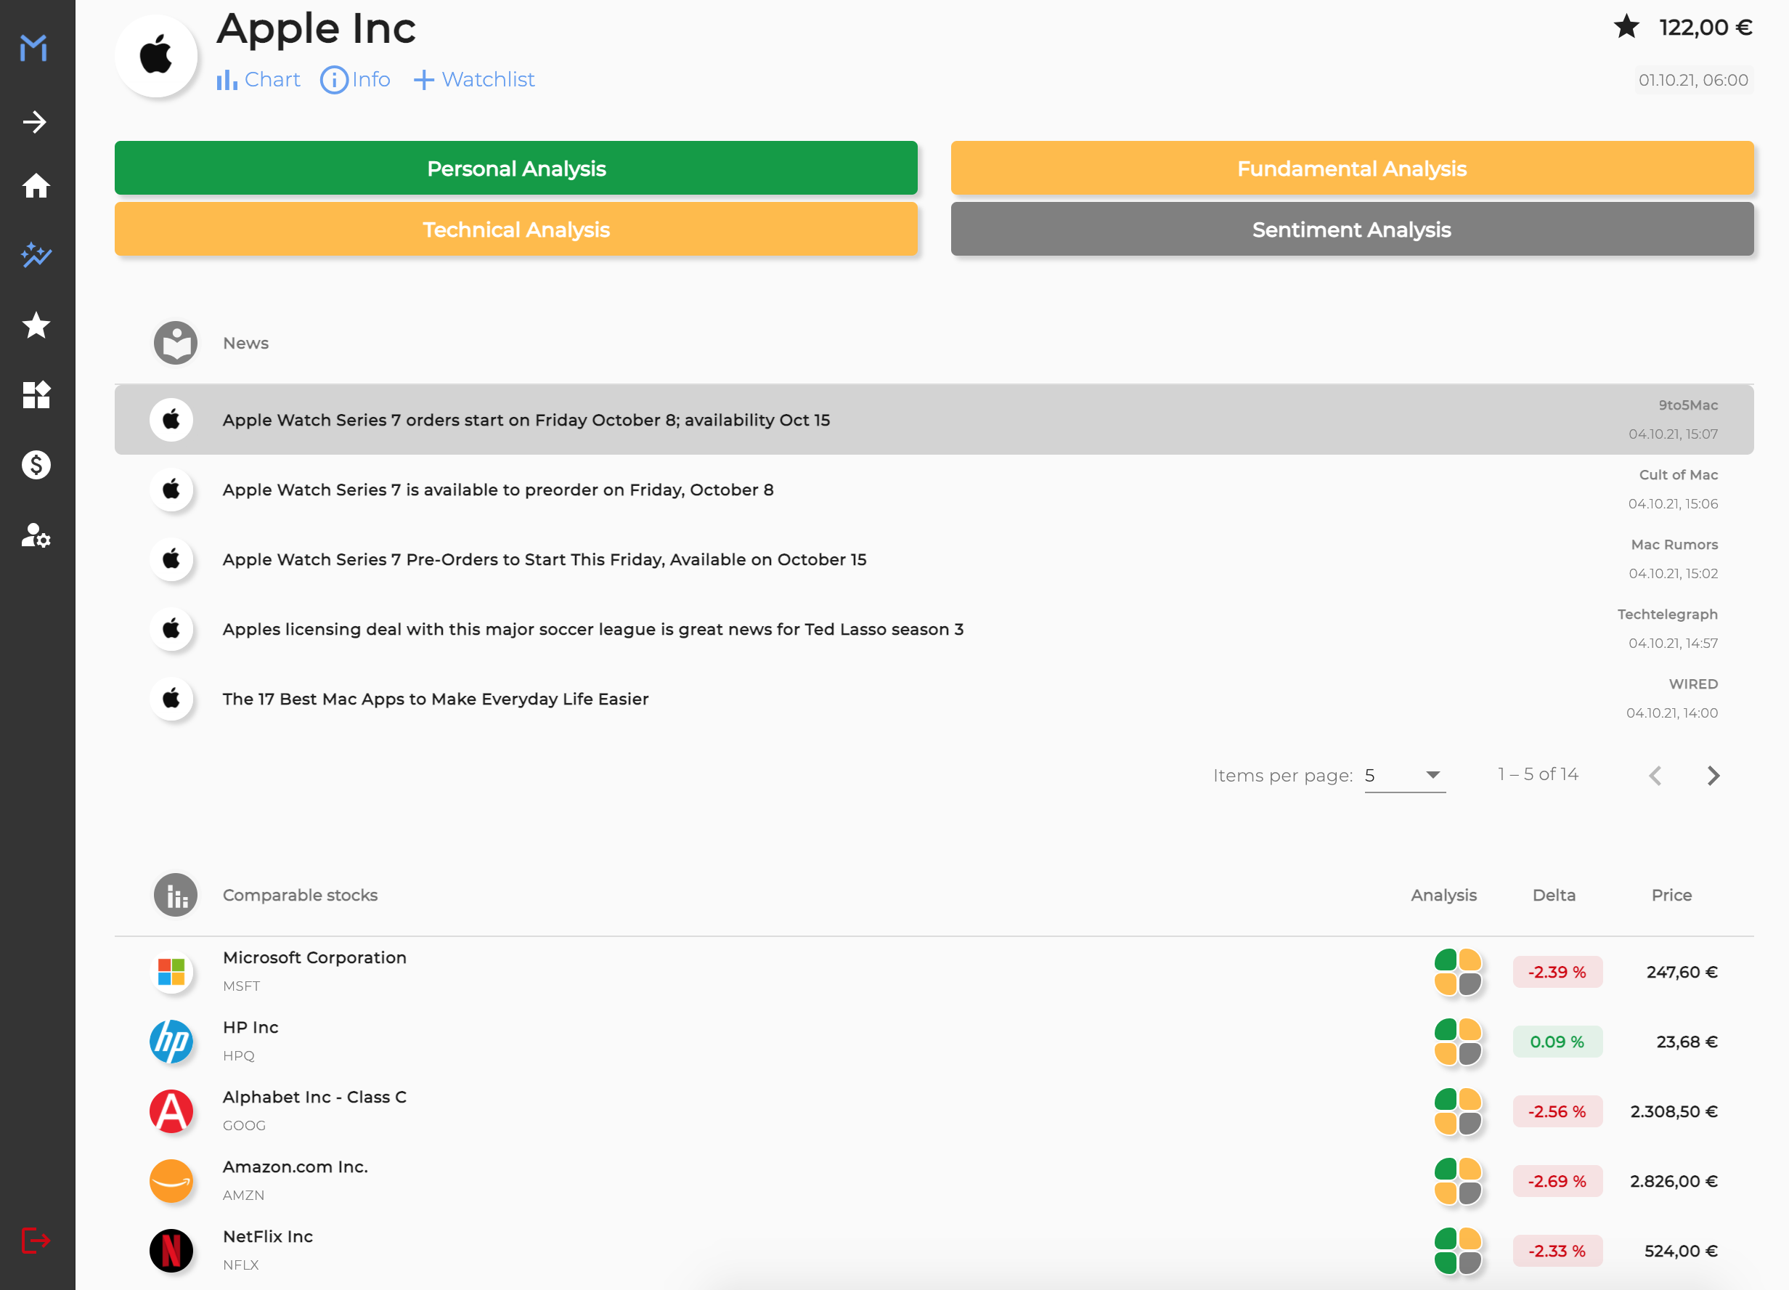
Task: Open the Info link
Action: pyautogui.click(x=355, y=80)
